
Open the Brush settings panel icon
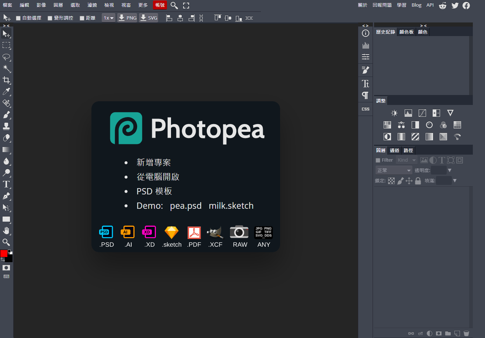[x=365, y=70]
